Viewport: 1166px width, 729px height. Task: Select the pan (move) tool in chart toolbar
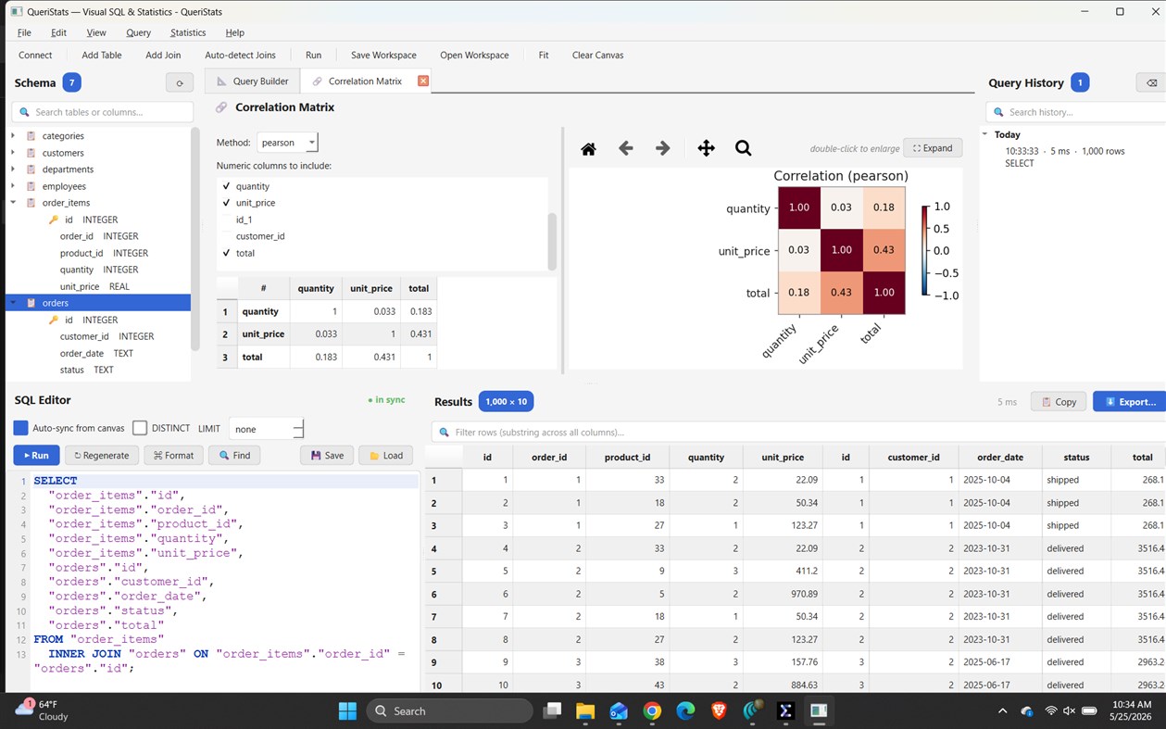[x=706, y=148]
